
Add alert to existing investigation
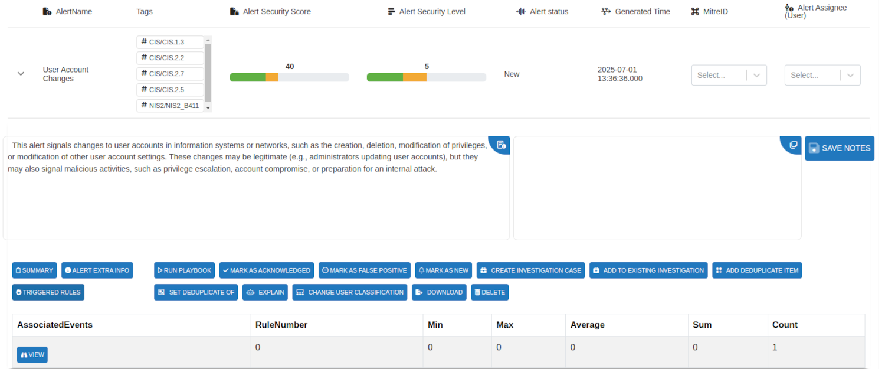coord(648,270)
